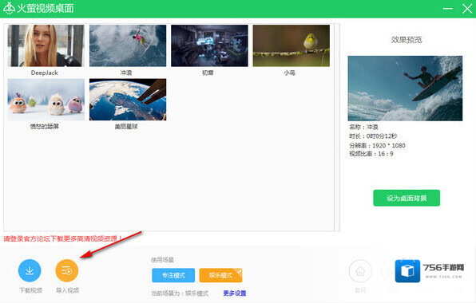476x303 pixels.
Task: Click the red forum login notice text
Action: tap(62, 238)
